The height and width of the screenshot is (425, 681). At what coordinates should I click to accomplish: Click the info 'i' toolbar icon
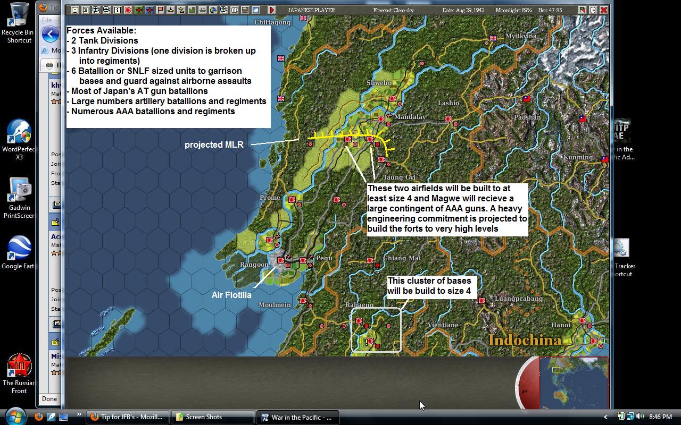[x=117, y=10]
